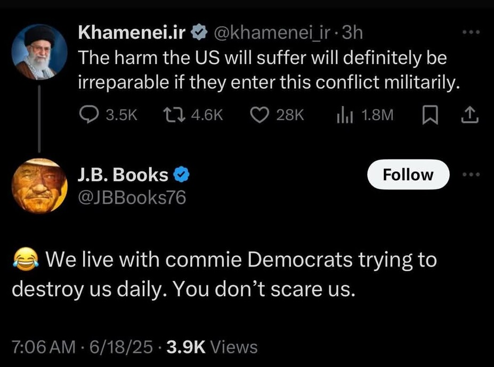Click the reply icon on Khamenei.ir's post

[x=88, y=115]
